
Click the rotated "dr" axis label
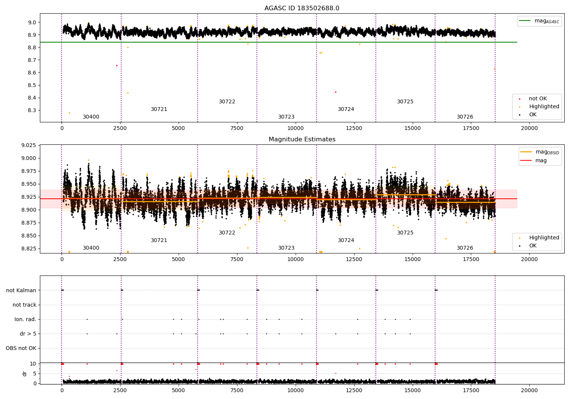click(x=25, y=374)
